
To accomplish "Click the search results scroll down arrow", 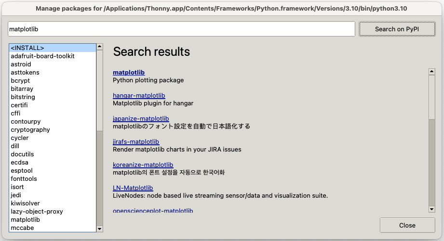I will click(432, 209).
